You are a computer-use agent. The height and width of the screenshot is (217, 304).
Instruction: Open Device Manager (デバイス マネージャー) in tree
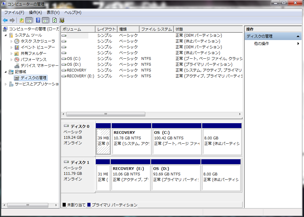39,66
